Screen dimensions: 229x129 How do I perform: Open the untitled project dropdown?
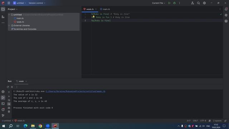click(x=19, y=3)
